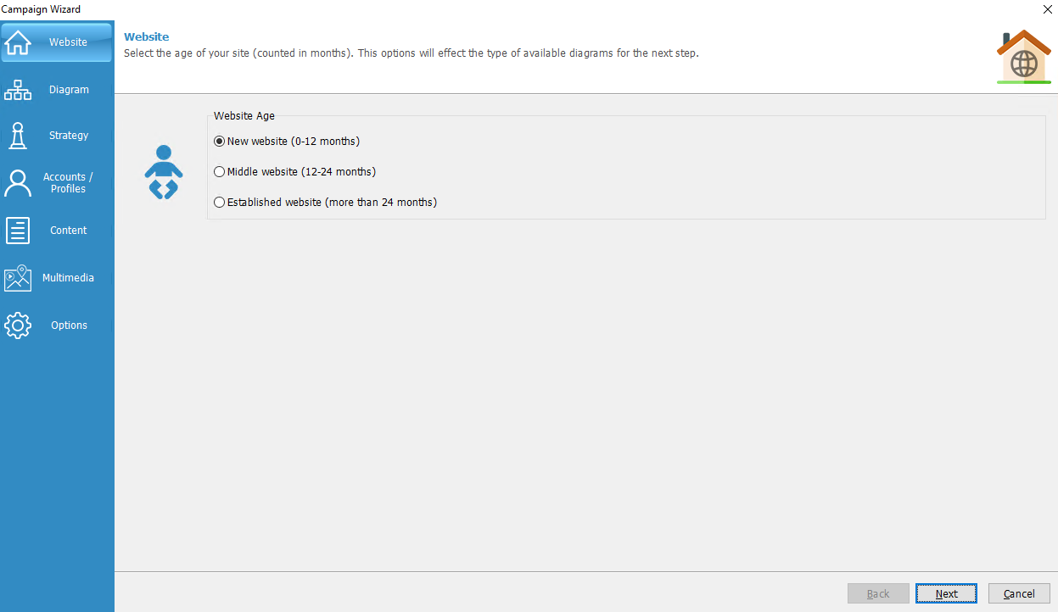Pick Established website (more than 24 months)

click(x=220, y=203)
